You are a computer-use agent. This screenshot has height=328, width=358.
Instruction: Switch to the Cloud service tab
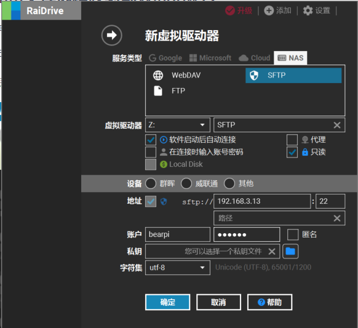pyautogui.click(x=254, y=58)
